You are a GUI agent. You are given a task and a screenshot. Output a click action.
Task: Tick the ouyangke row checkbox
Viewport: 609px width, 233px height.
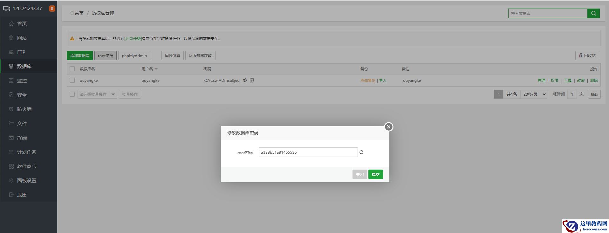(x=72, y=80)
